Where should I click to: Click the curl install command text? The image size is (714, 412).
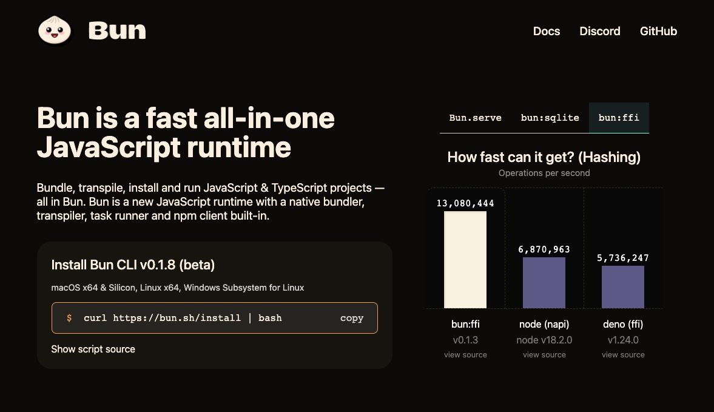pyautogui.click(x=183, y=318)
